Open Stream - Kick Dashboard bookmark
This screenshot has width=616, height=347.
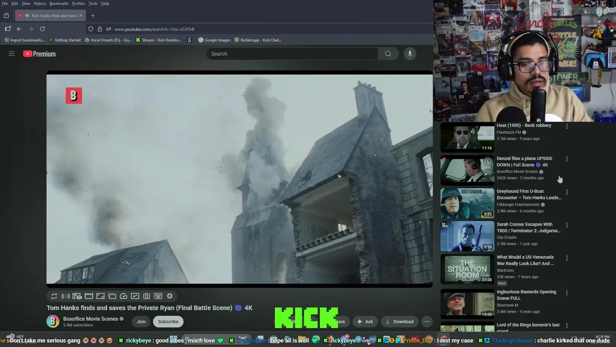[x=159, y=40]
